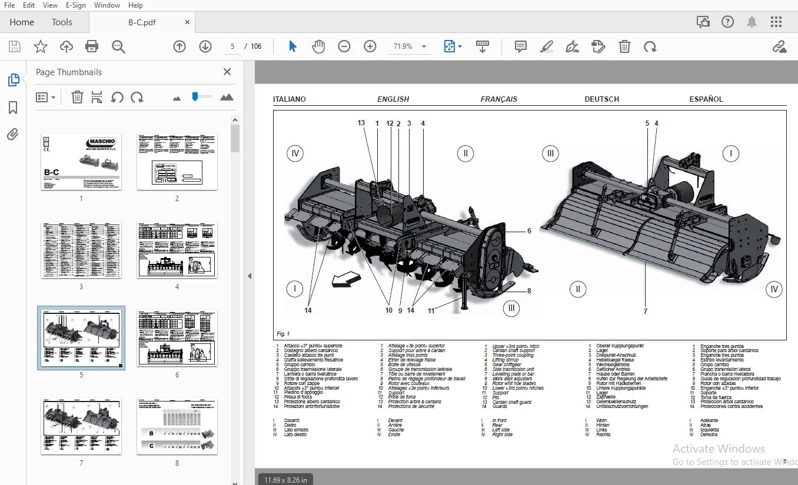The width and height of the screenshot is (798, 485).
Task: Select page 3 thumbnail
Action: pyautogui.click(x=81, y=250)
